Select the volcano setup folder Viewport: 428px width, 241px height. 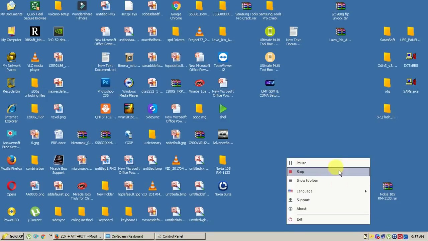point(59,9)
